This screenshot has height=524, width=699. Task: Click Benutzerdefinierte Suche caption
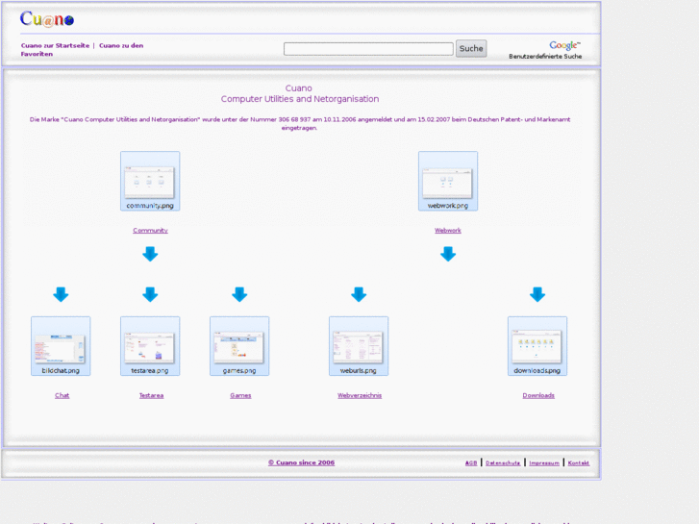point(545,57)
